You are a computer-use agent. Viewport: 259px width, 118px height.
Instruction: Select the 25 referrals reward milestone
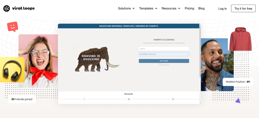173,99
